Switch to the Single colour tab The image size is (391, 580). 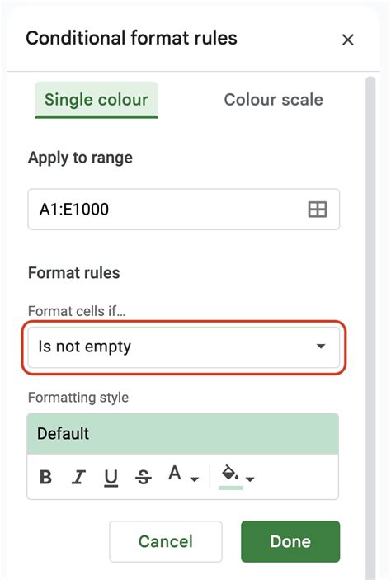pyautogui.click(x=97, y=100)
